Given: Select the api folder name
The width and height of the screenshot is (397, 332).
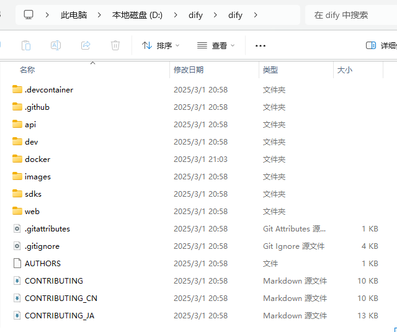Looking at the screenshot, I should (30, 125).
